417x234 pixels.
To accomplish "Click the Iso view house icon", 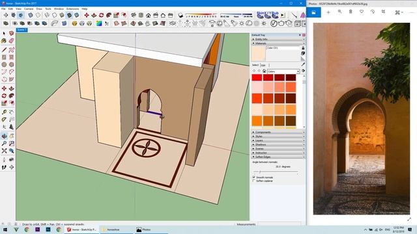I will tap(134, 15).
